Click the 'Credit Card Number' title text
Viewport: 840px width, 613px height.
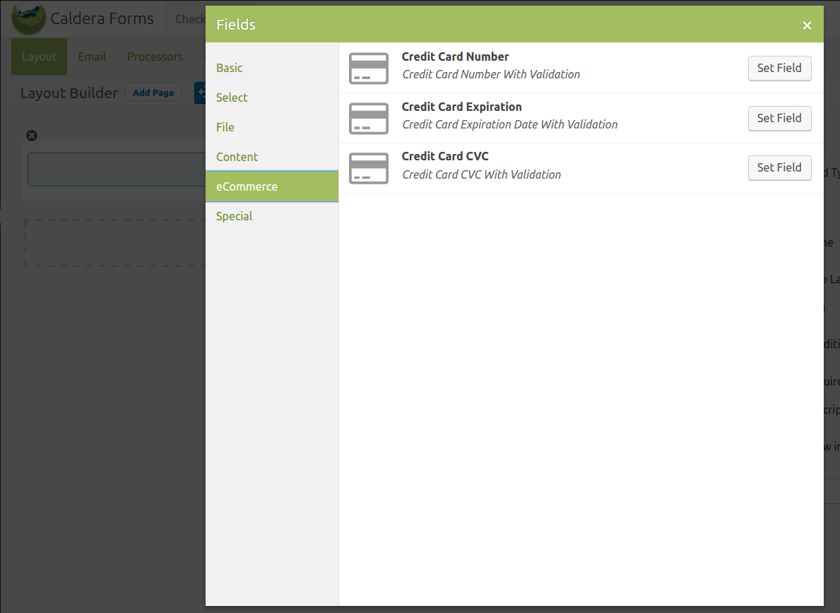point(456,56)
